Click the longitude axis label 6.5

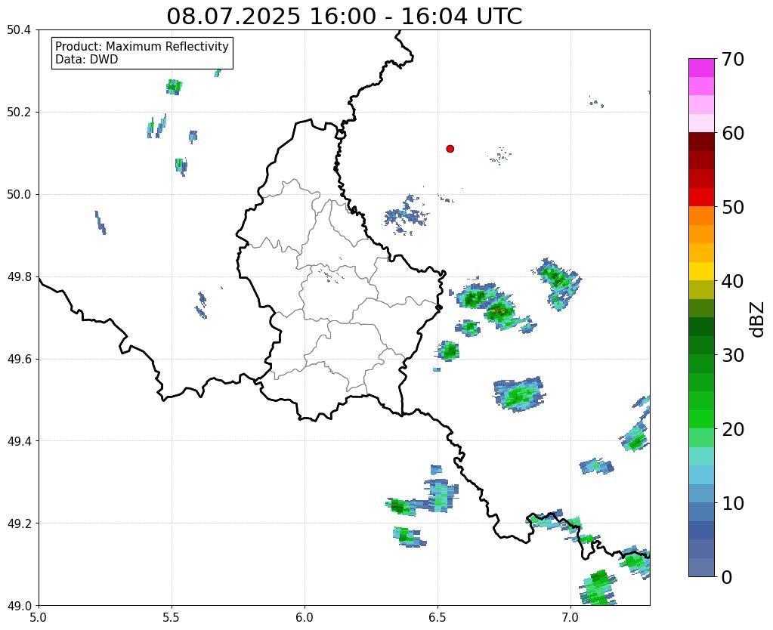tap(438, 618)
